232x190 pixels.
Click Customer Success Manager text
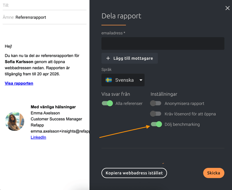[56, 119]
